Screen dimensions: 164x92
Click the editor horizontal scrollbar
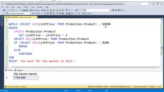pos(86,67)
